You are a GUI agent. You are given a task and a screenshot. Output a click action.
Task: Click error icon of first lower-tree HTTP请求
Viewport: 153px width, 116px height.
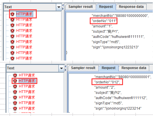(x=15, y=75)
